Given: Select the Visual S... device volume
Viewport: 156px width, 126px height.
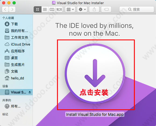Looking at the screenshot, I should click(x=16, y=92).
